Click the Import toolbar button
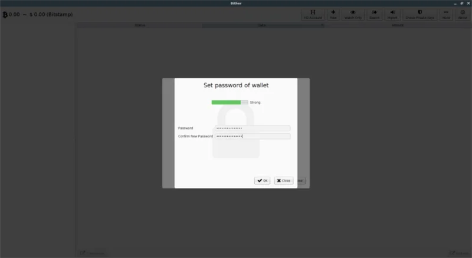Image resolution: width=472 pixels, height=258 pixels. 392,15
